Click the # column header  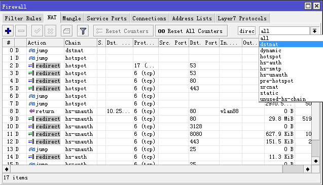[x=9, y=43]
